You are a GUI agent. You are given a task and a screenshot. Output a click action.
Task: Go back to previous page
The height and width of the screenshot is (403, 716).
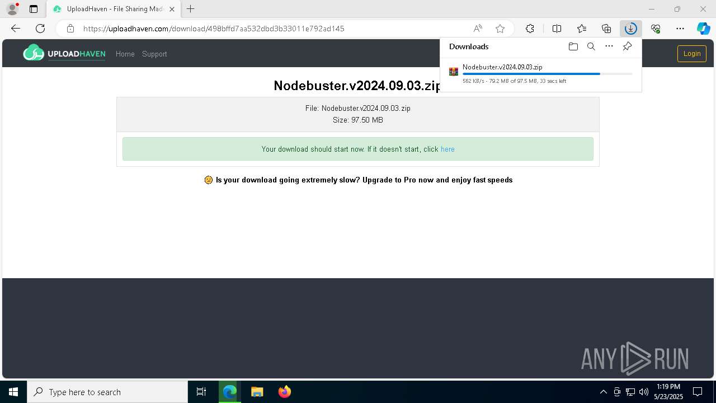click(16, 29)
